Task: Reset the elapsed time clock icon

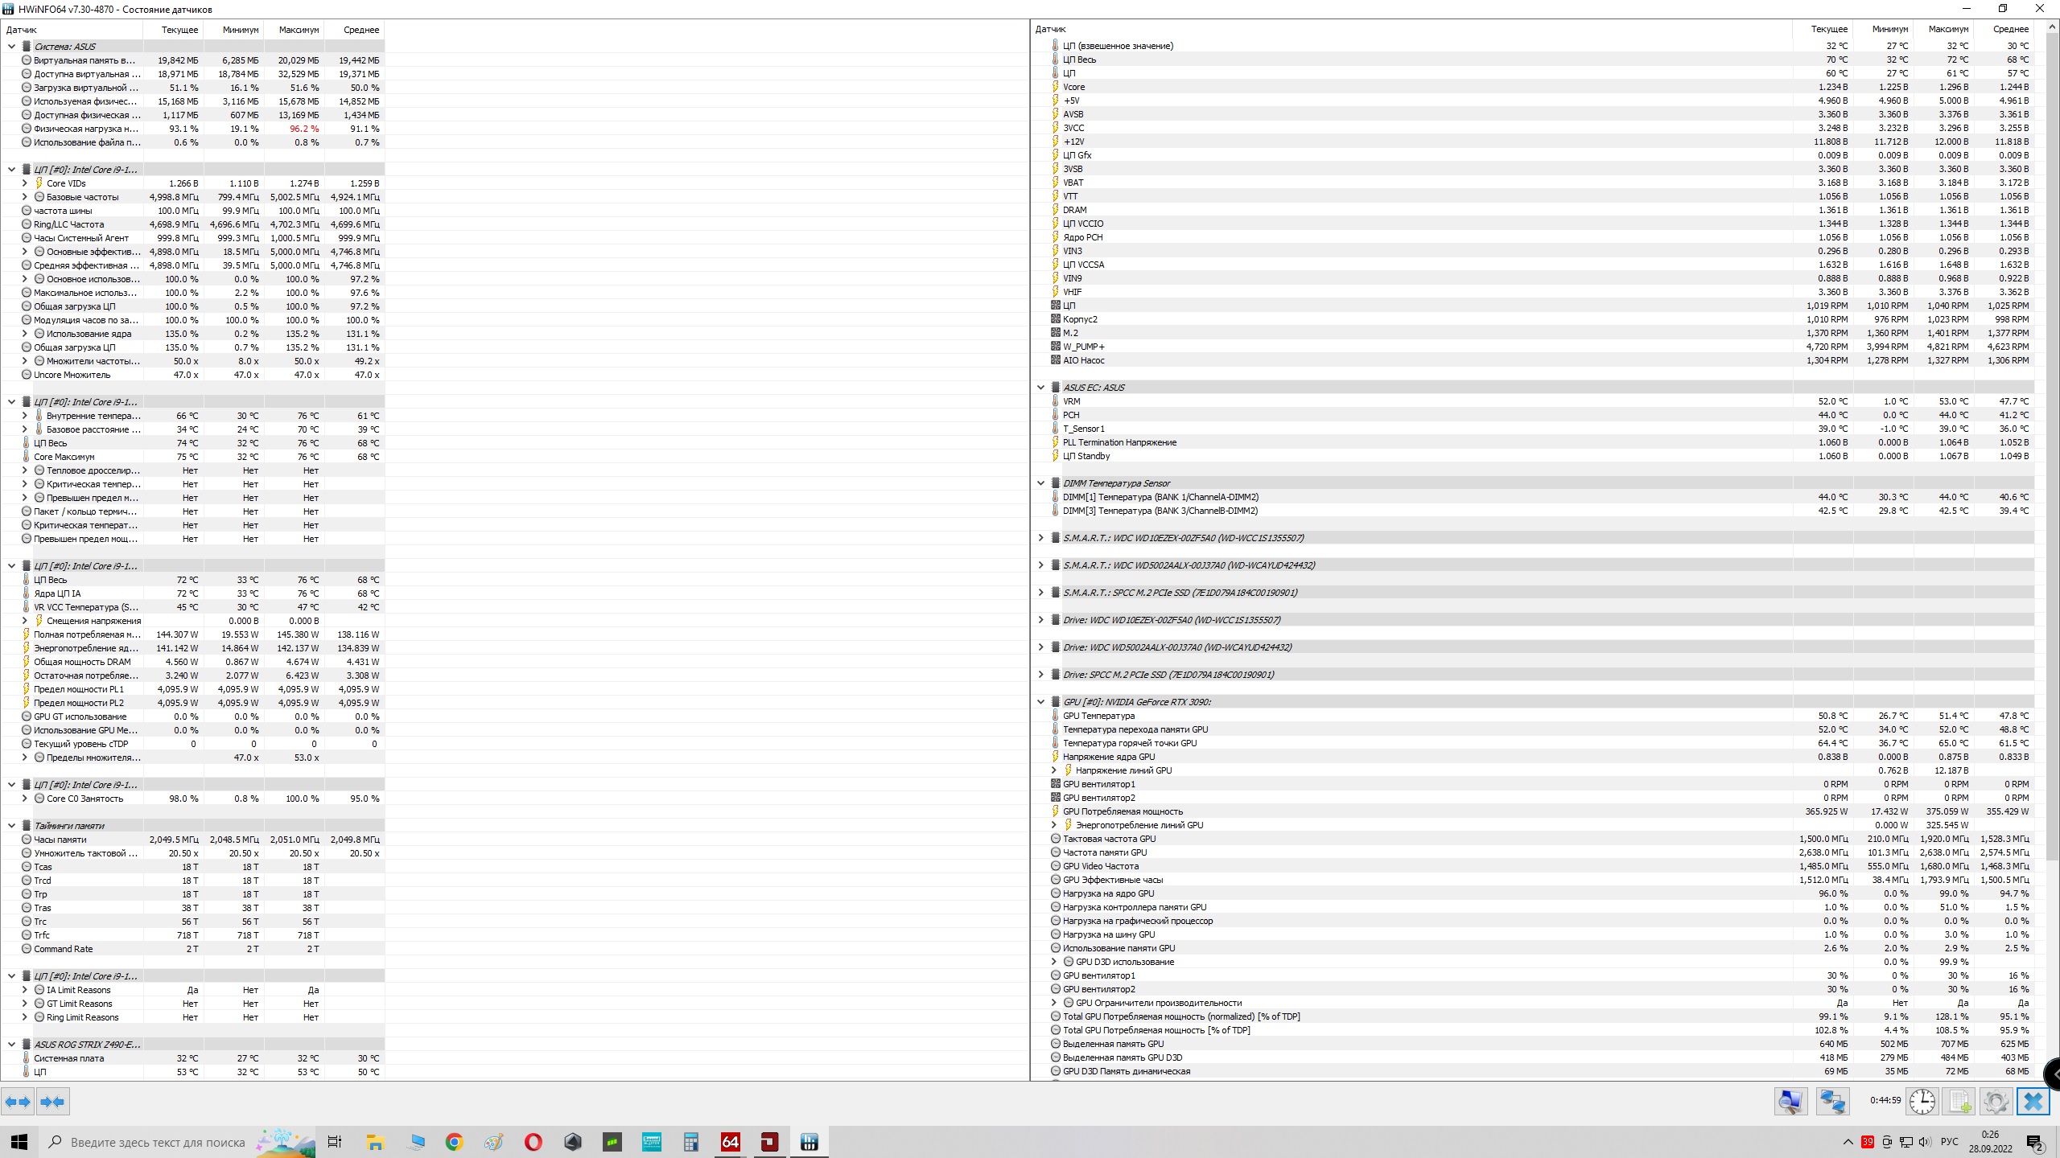Action: click(1922, 1101)
